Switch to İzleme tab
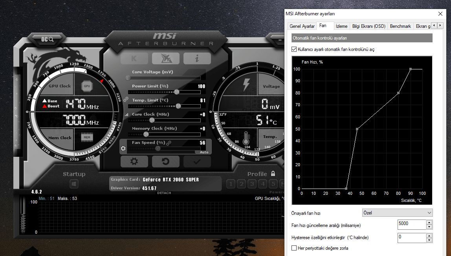 [x=342, y=26]
